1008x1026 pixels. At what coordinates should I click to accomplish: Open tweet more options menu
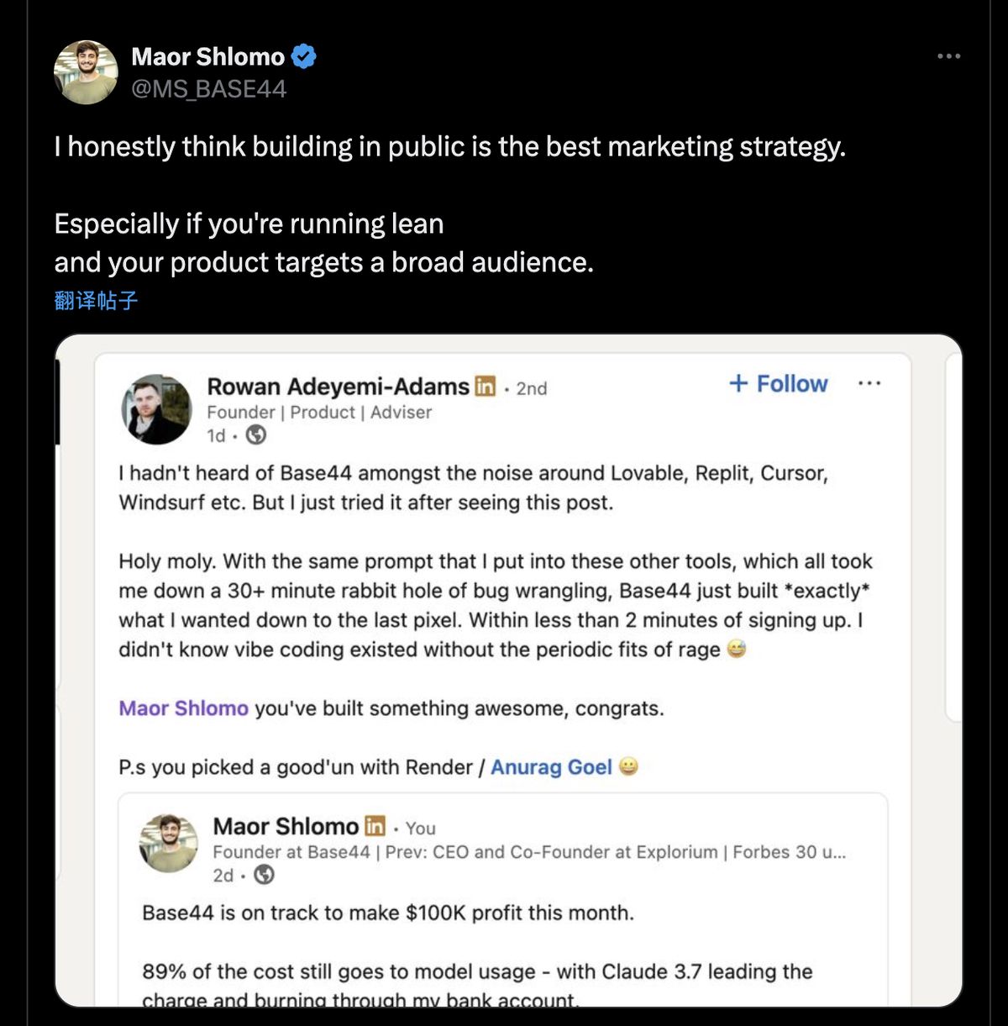point(948,56)
